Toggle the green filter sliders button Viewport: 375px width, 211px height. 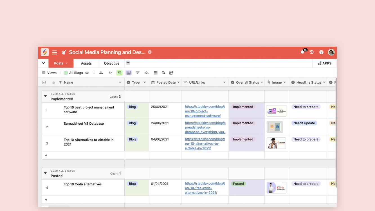(120, 73)
